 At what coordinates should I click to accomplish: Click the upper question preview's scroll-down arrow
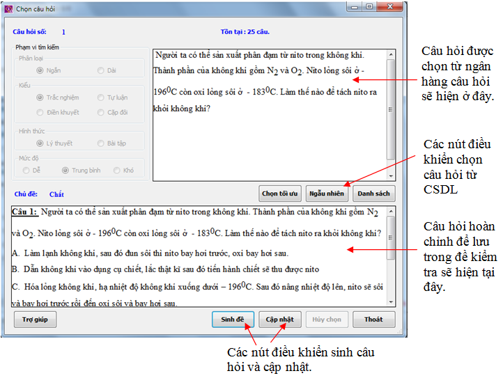[x=391, y=177]
